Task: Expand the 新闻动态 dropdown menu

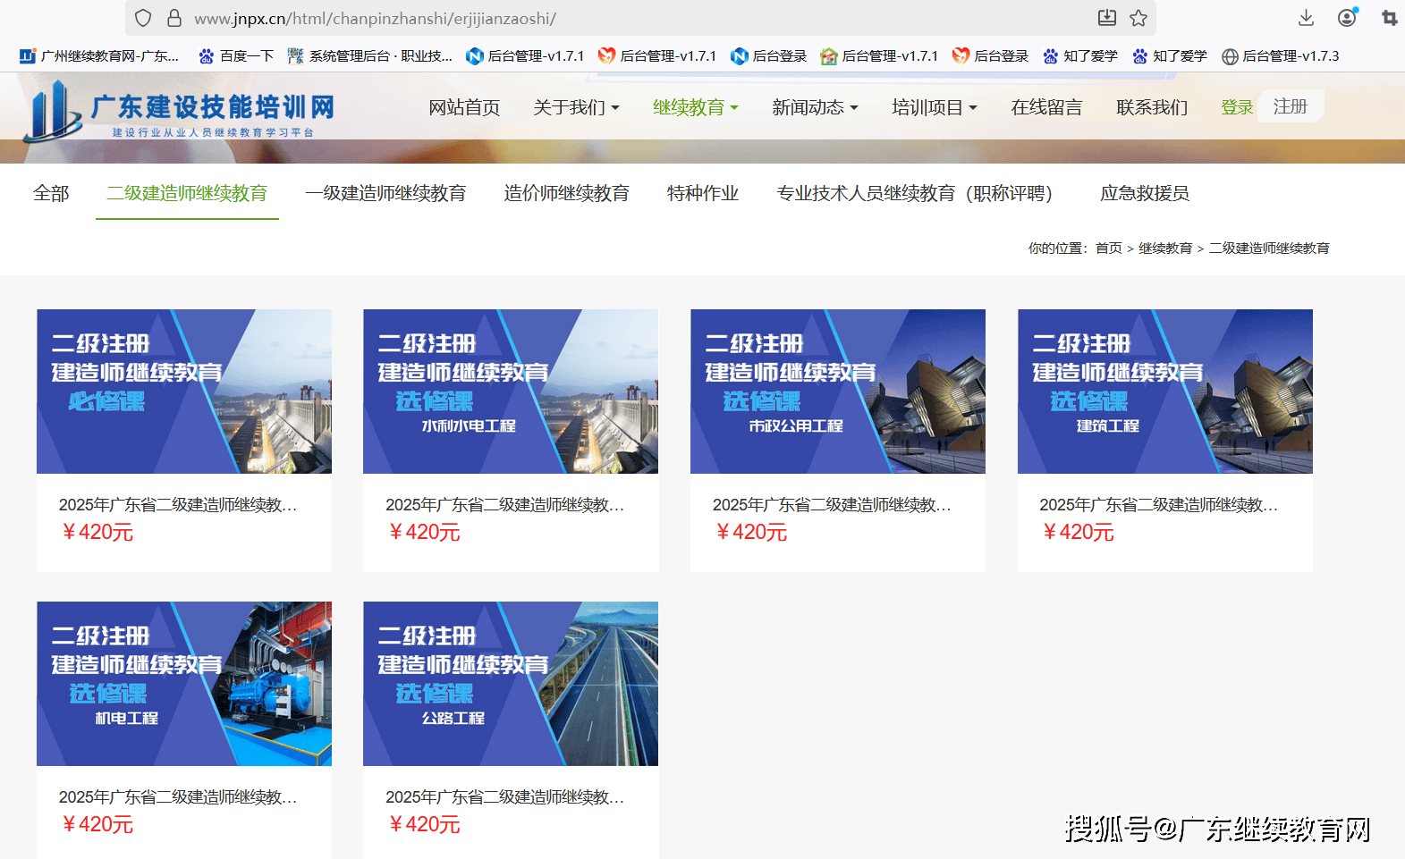Action: pyautogui.click(x=815, y=107)
